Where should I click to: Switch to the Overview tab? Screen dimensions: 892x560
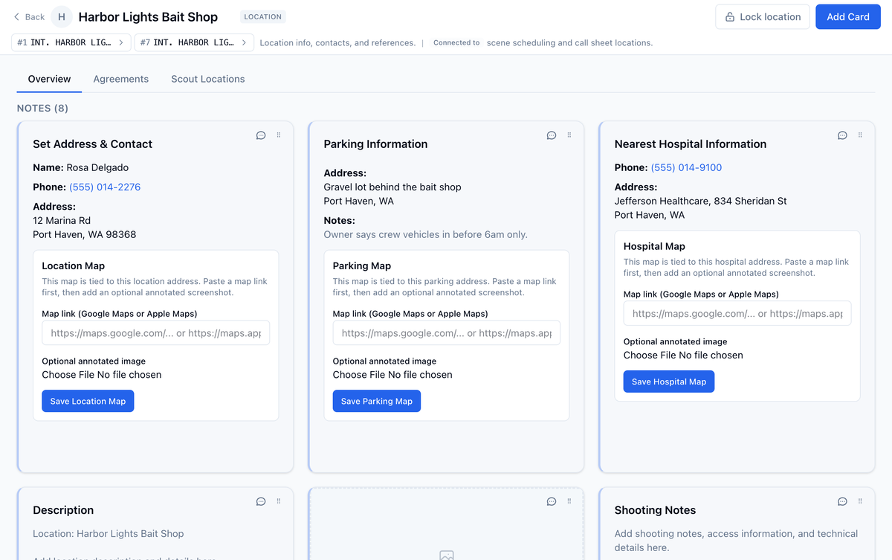coord(50,79)
